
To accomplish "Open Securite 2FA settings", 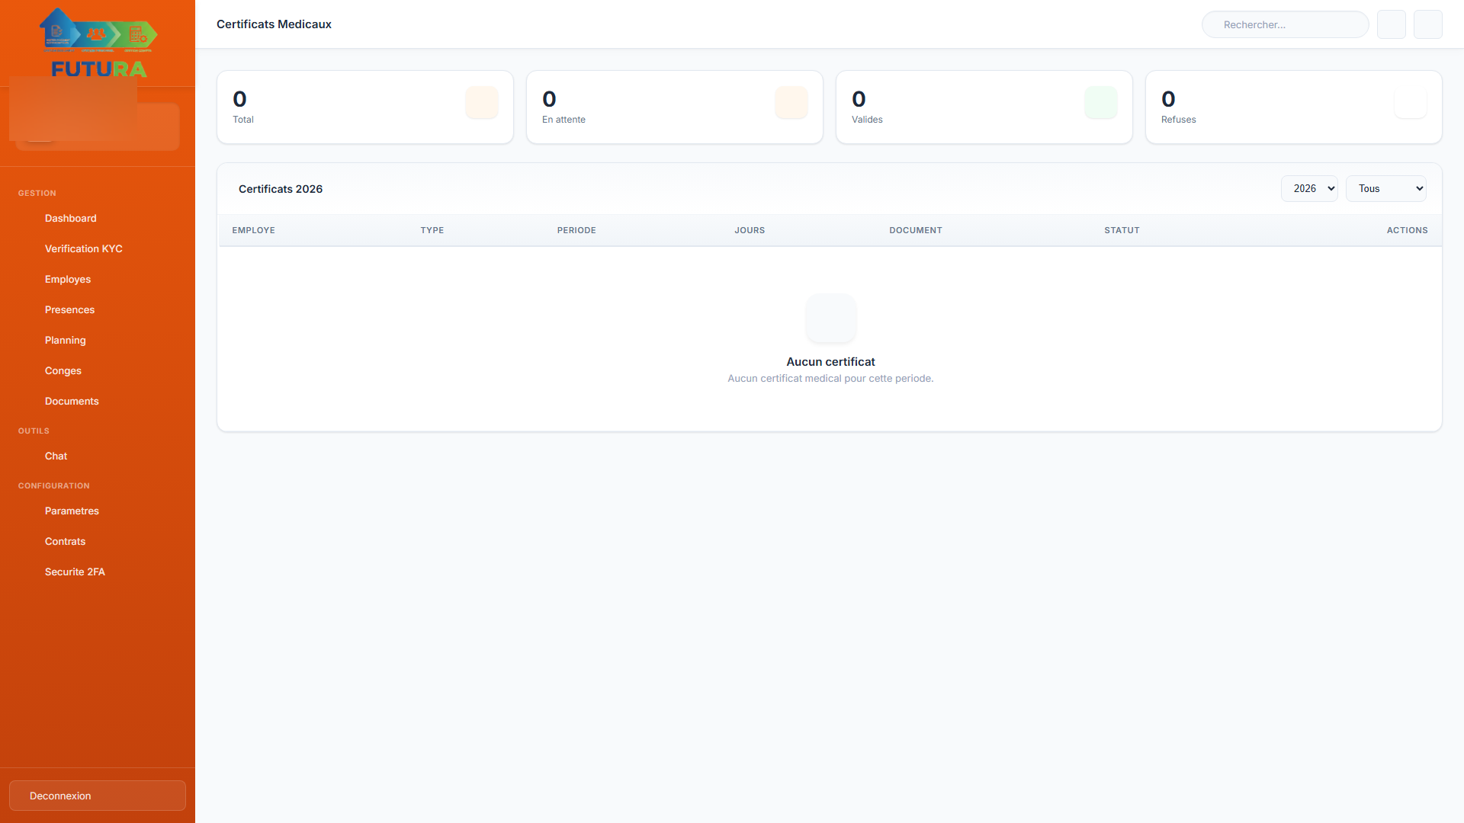I will point(75,572).
